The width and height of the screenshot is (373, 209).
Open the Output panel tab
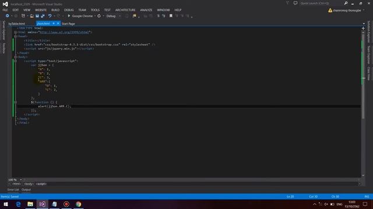[x=26, y=190]
